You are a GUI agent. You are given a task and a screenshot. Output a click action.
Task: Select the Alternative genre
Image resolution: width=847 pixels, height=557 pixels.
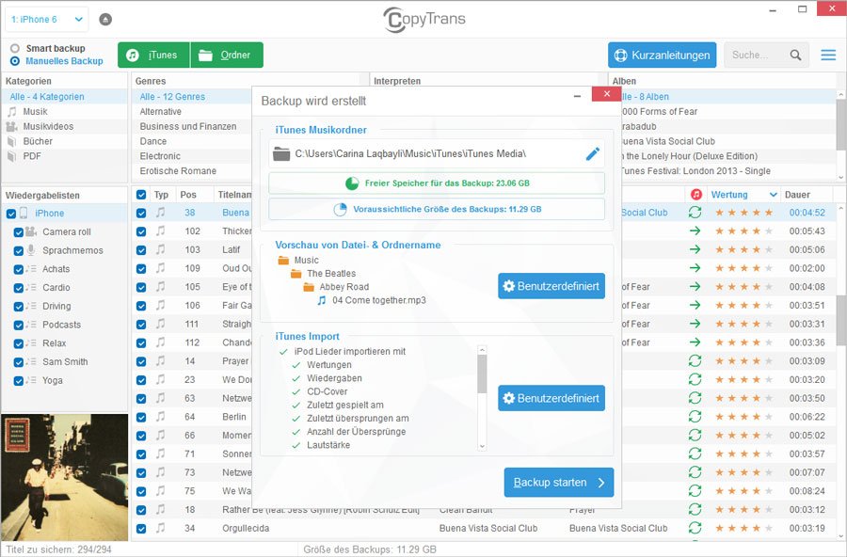coord(160,111)
